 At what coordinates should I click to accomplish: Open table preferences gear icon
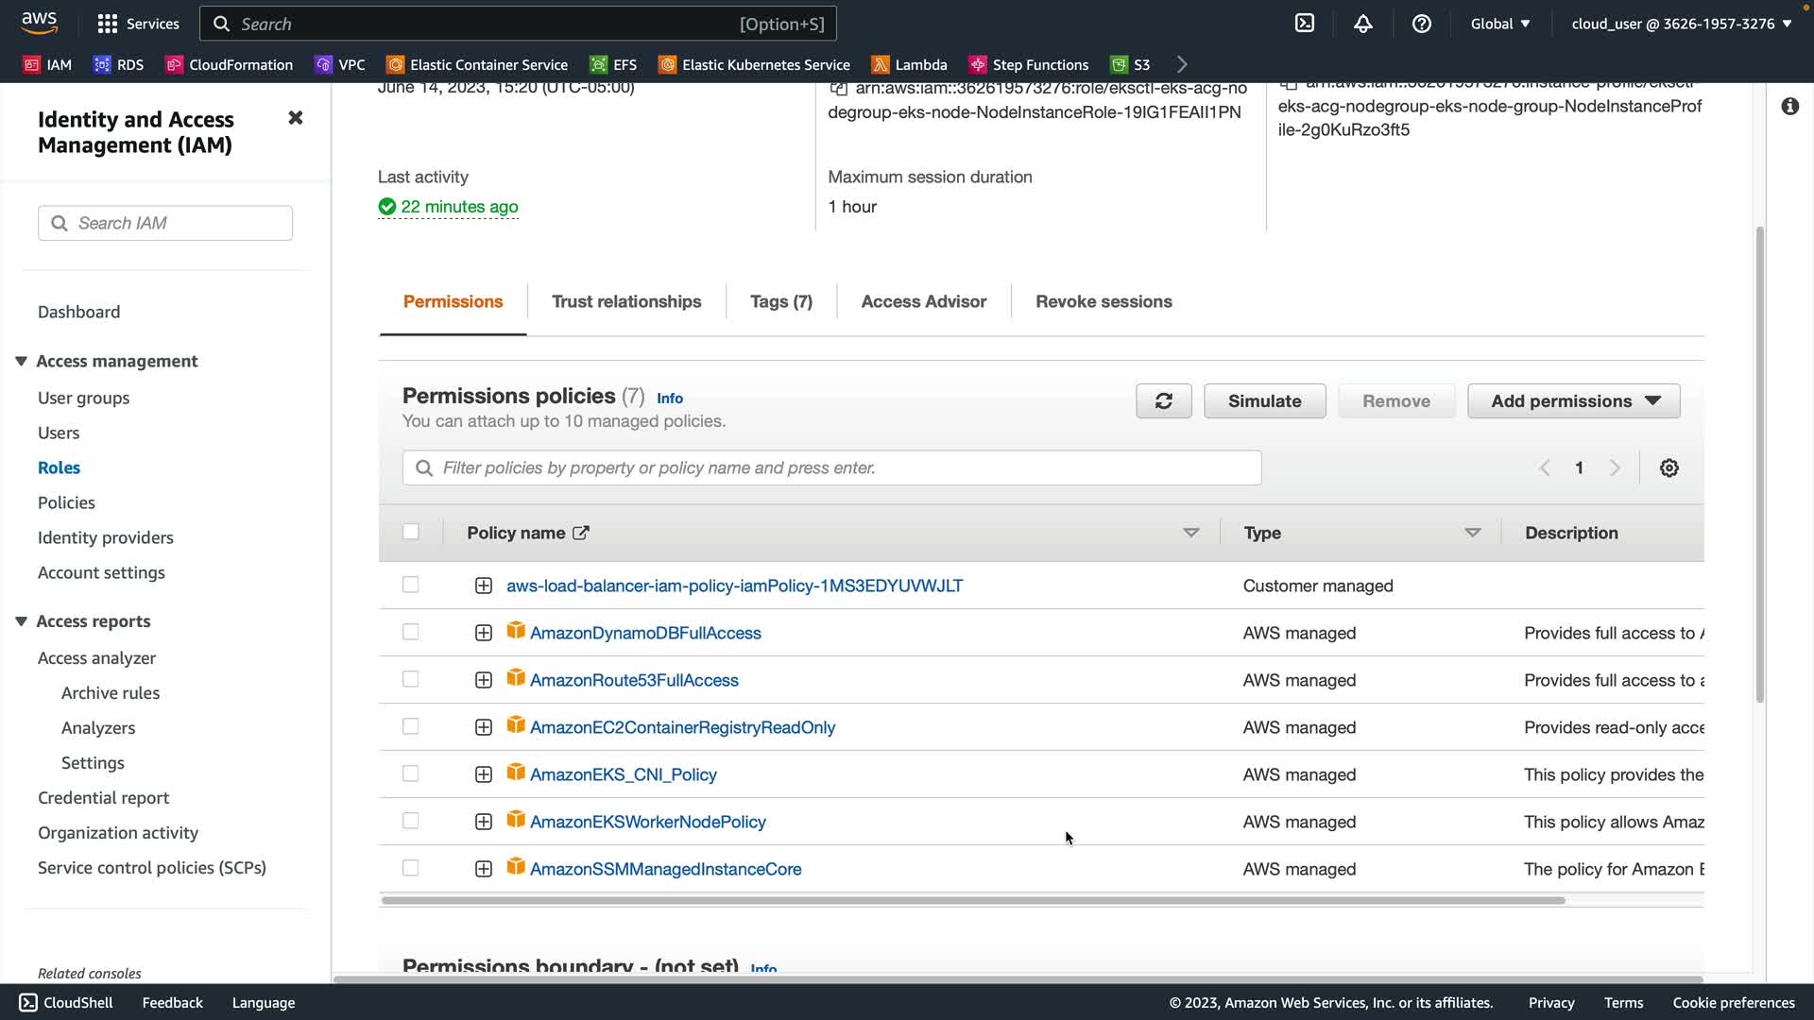tap(1669, 468)
